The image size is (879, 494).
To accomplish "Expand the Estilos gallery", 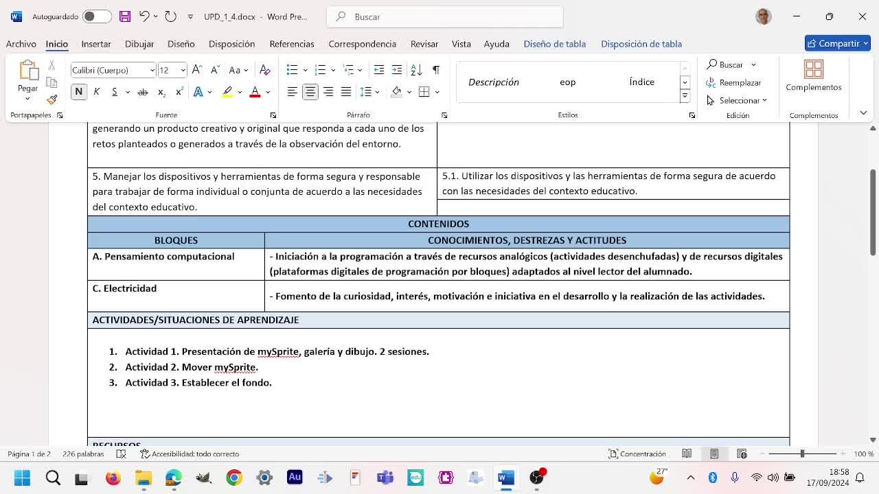I will 685,97.
